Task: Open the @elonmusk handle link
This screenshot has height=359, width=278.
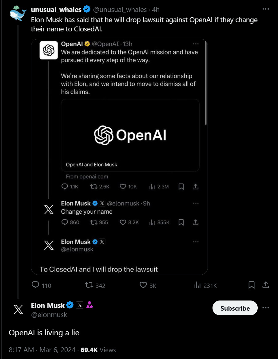Action: click(x=49, y=314)
